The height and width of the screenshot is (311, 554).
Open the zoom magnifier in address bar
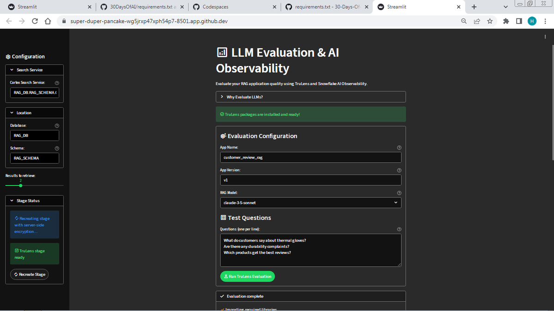pos(464,21)
